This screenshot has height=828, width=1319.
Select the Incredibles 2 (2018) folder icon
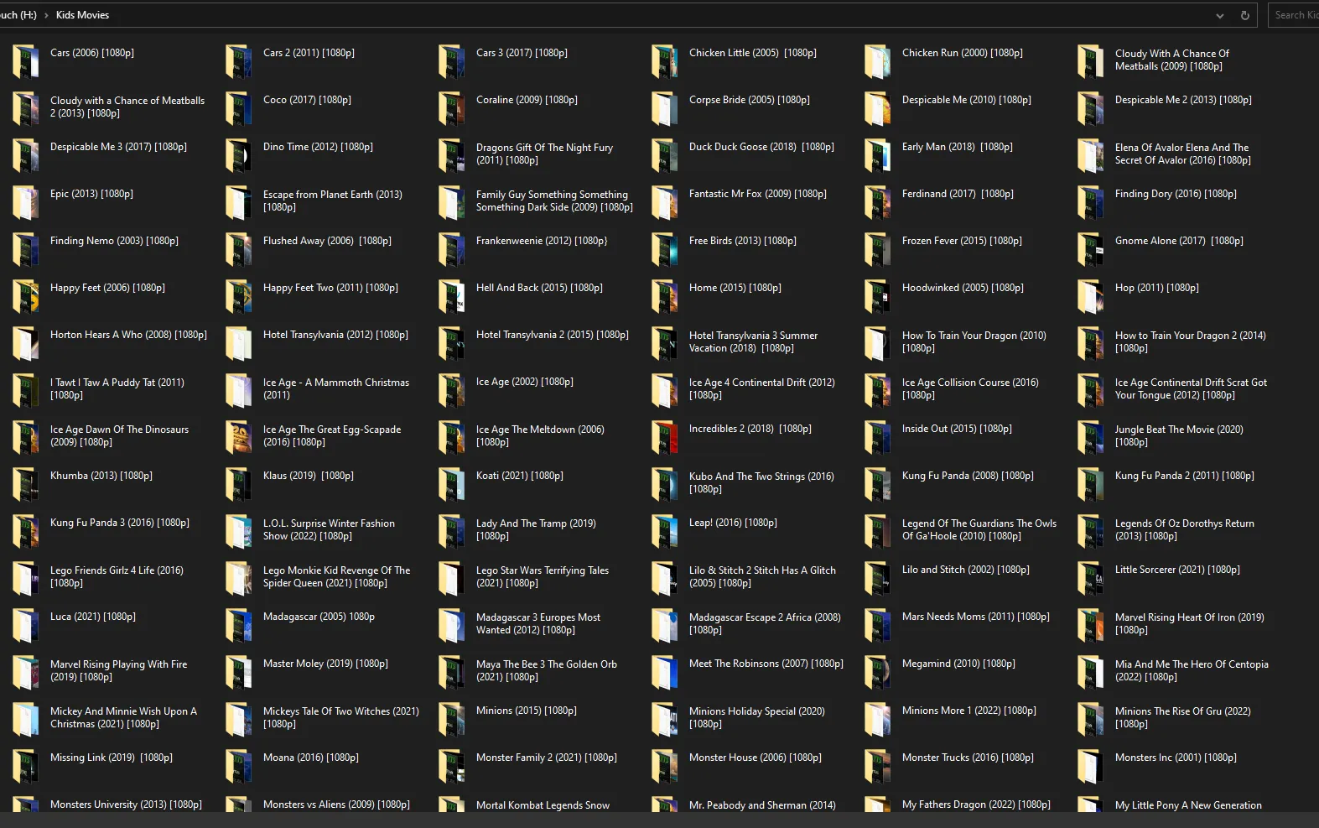(665, 437)
